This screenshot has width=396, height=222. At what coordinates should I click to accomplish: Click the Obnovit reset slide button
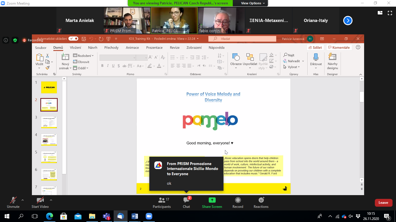coord(81,62)
